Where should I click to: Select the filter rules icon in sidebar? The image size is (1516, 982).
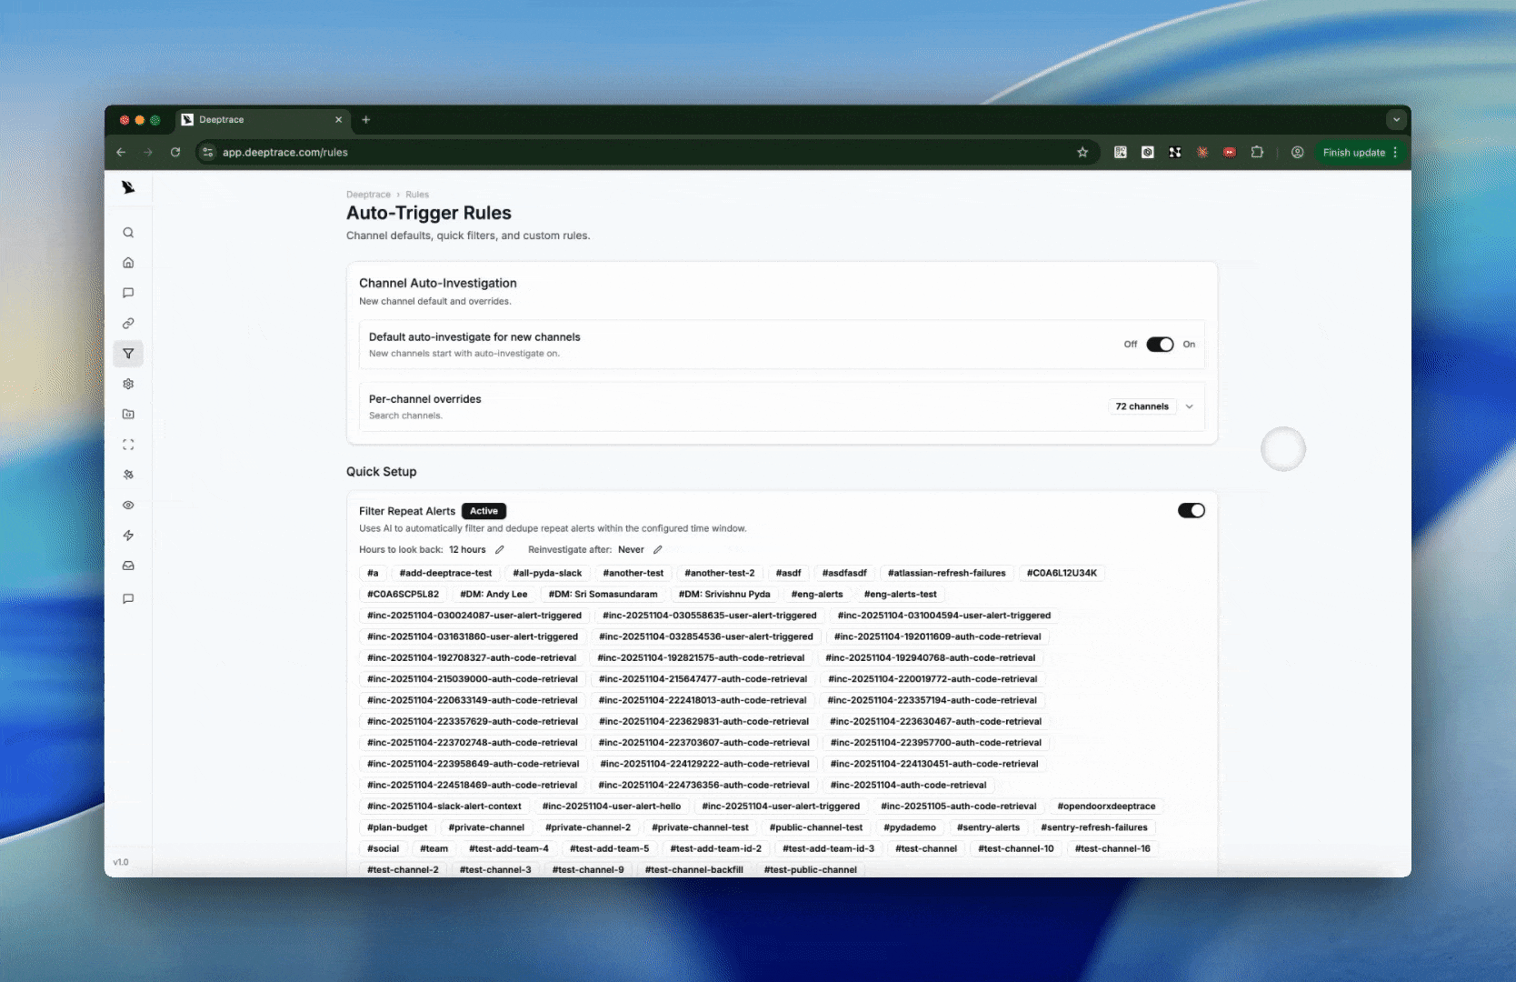pos(128,354)
